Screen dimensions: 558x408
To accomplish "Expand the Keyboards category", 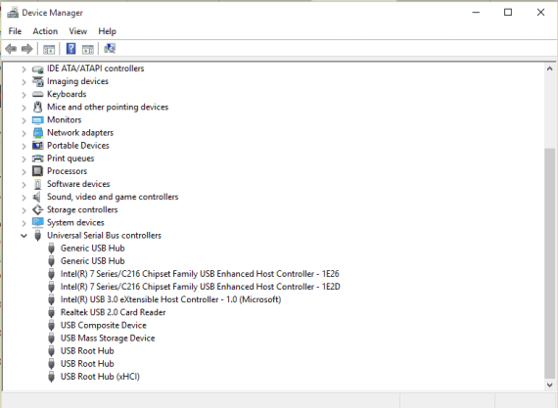I will click(23, 95).
